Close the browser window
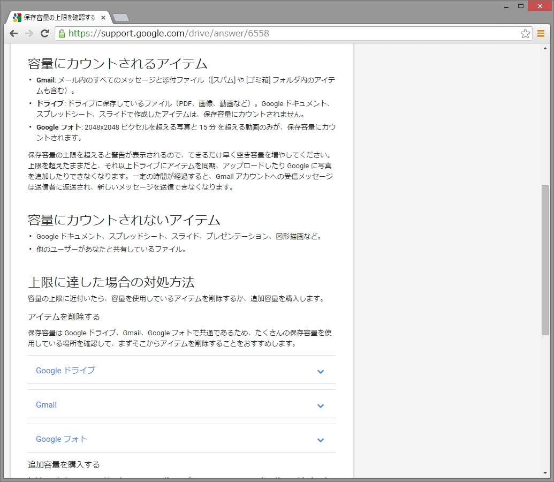Image resolution: width=554 pixels, height=482 pixels. tap(540, 6)
